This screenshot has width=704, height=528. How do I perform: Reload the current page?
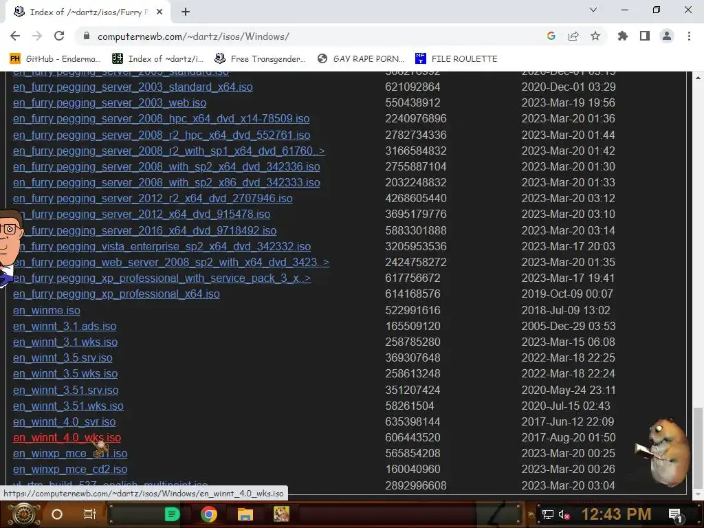pos(59,36)
